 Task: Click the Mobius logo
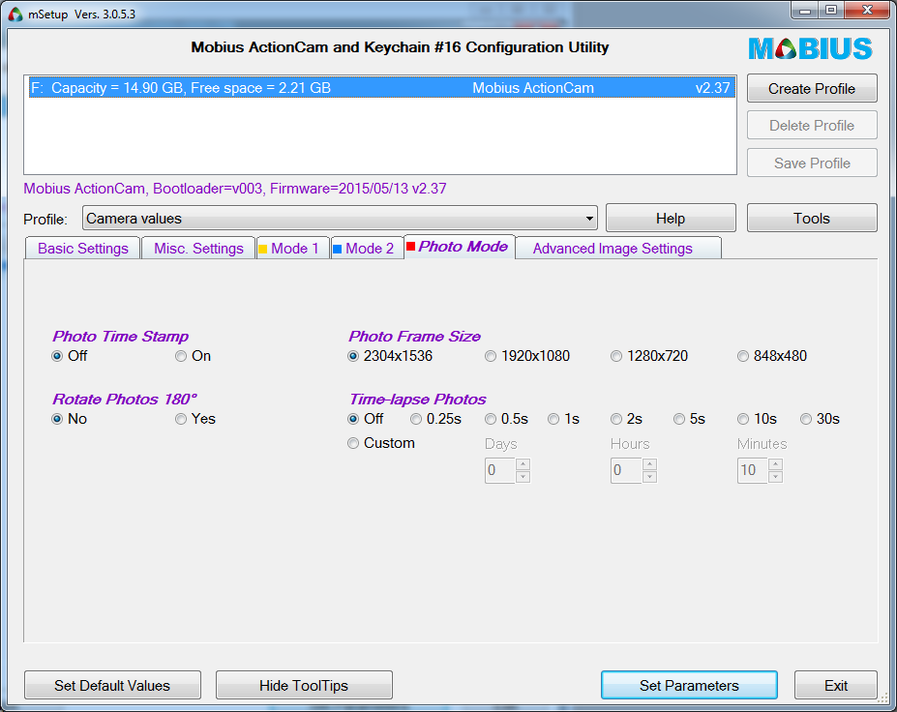tap(810, 48)
